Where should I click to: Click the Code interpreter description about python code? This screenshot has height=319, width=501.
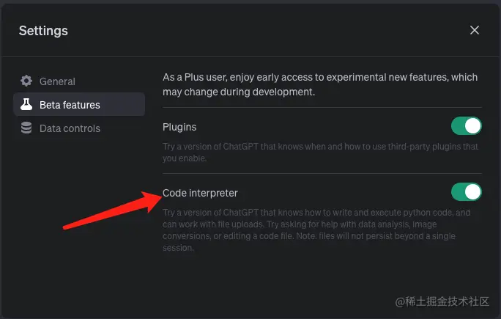316,230
